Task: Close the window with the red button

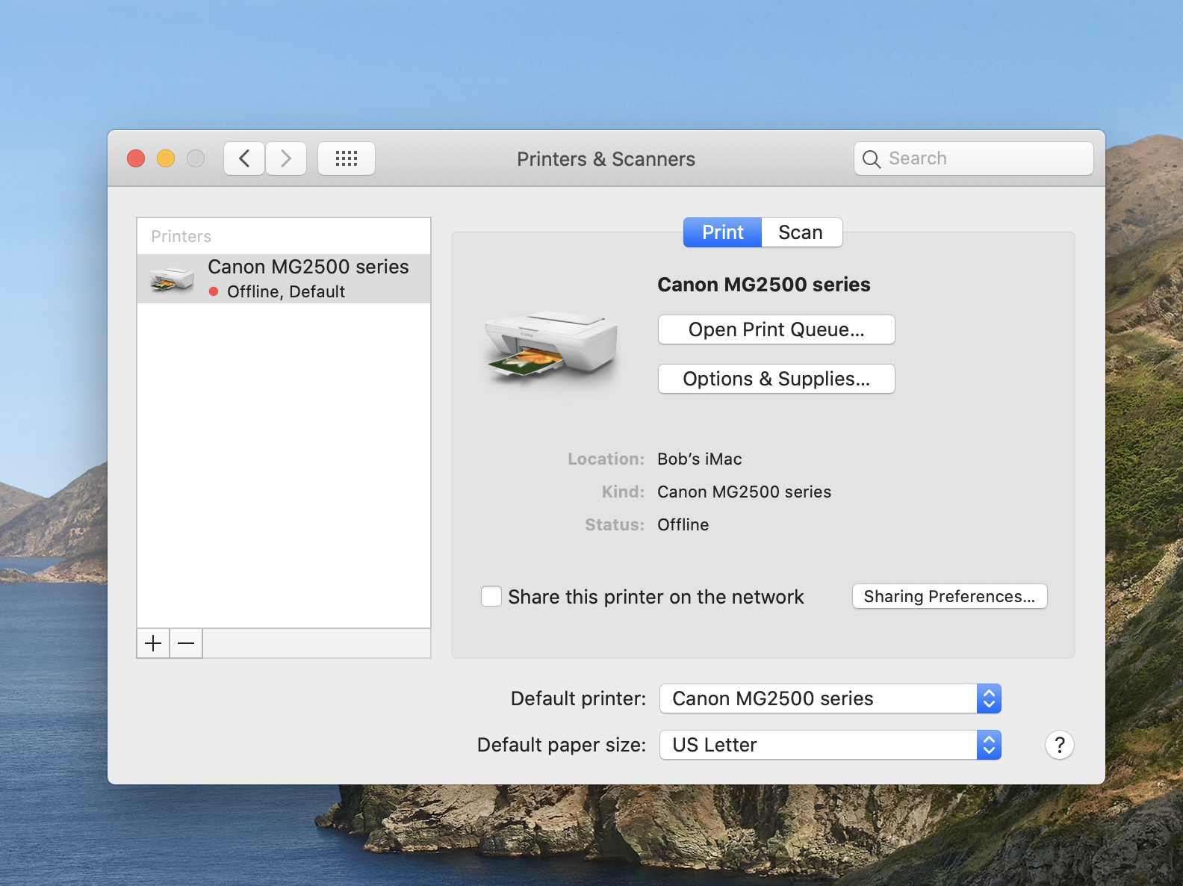Action: click(x=136, y=158)
